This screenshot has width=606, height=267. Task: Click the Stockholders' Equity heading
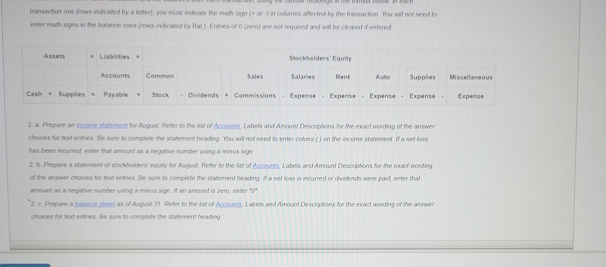click(x=320, y=58)
